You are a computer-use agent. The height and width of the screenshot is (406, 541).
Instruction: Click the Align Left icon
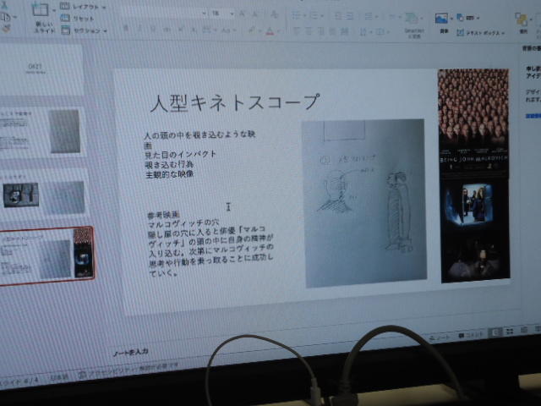(297, 31)
